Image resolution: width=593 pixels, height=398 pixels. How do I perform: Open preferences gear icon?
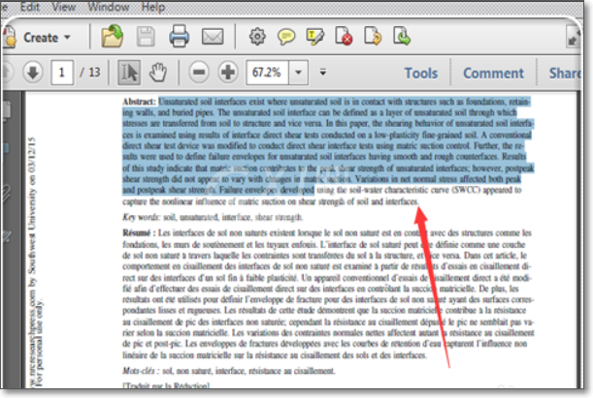(x=257, y=37)
